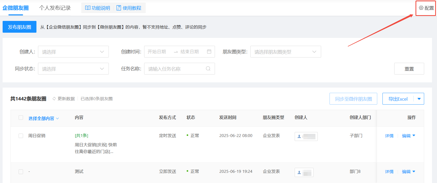Open the 配置 gear settings icon
The height and width of the screenshot is (183, 437).
tap(421, 8)
